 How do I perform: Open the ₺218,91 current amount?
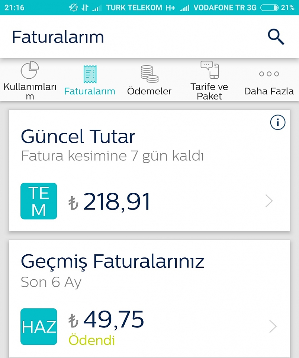click(109, 201)
